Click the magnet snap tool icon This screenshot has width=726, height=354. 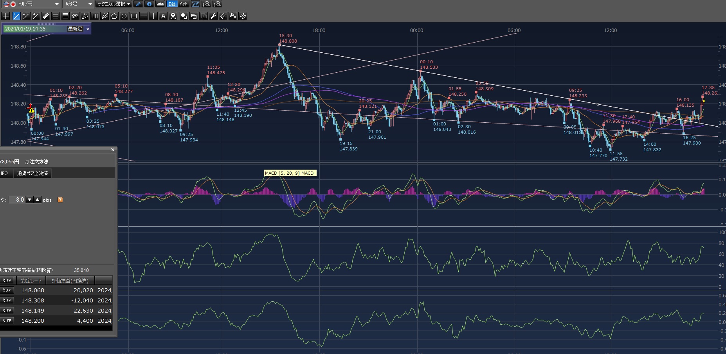click(243, 16)
